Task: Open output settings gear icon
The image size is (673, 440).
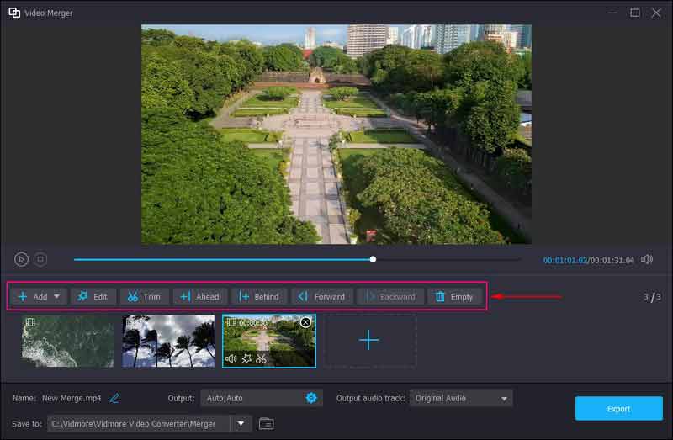Action: [311, 398]
